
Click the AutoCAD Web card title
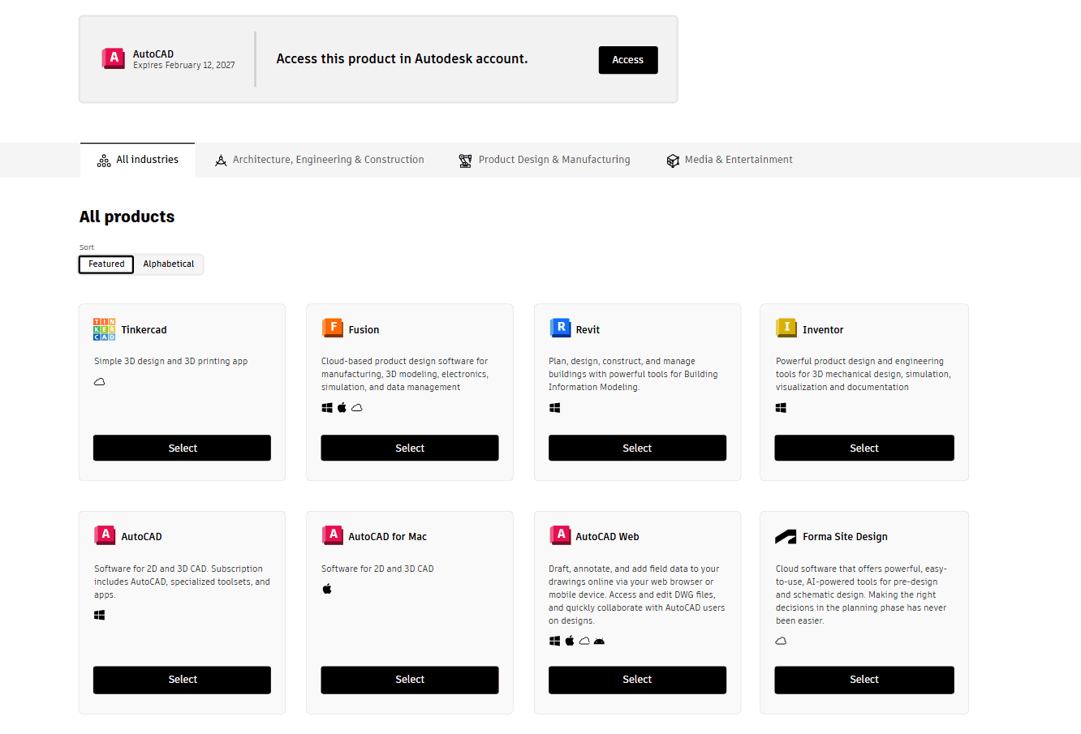point(607,537)
